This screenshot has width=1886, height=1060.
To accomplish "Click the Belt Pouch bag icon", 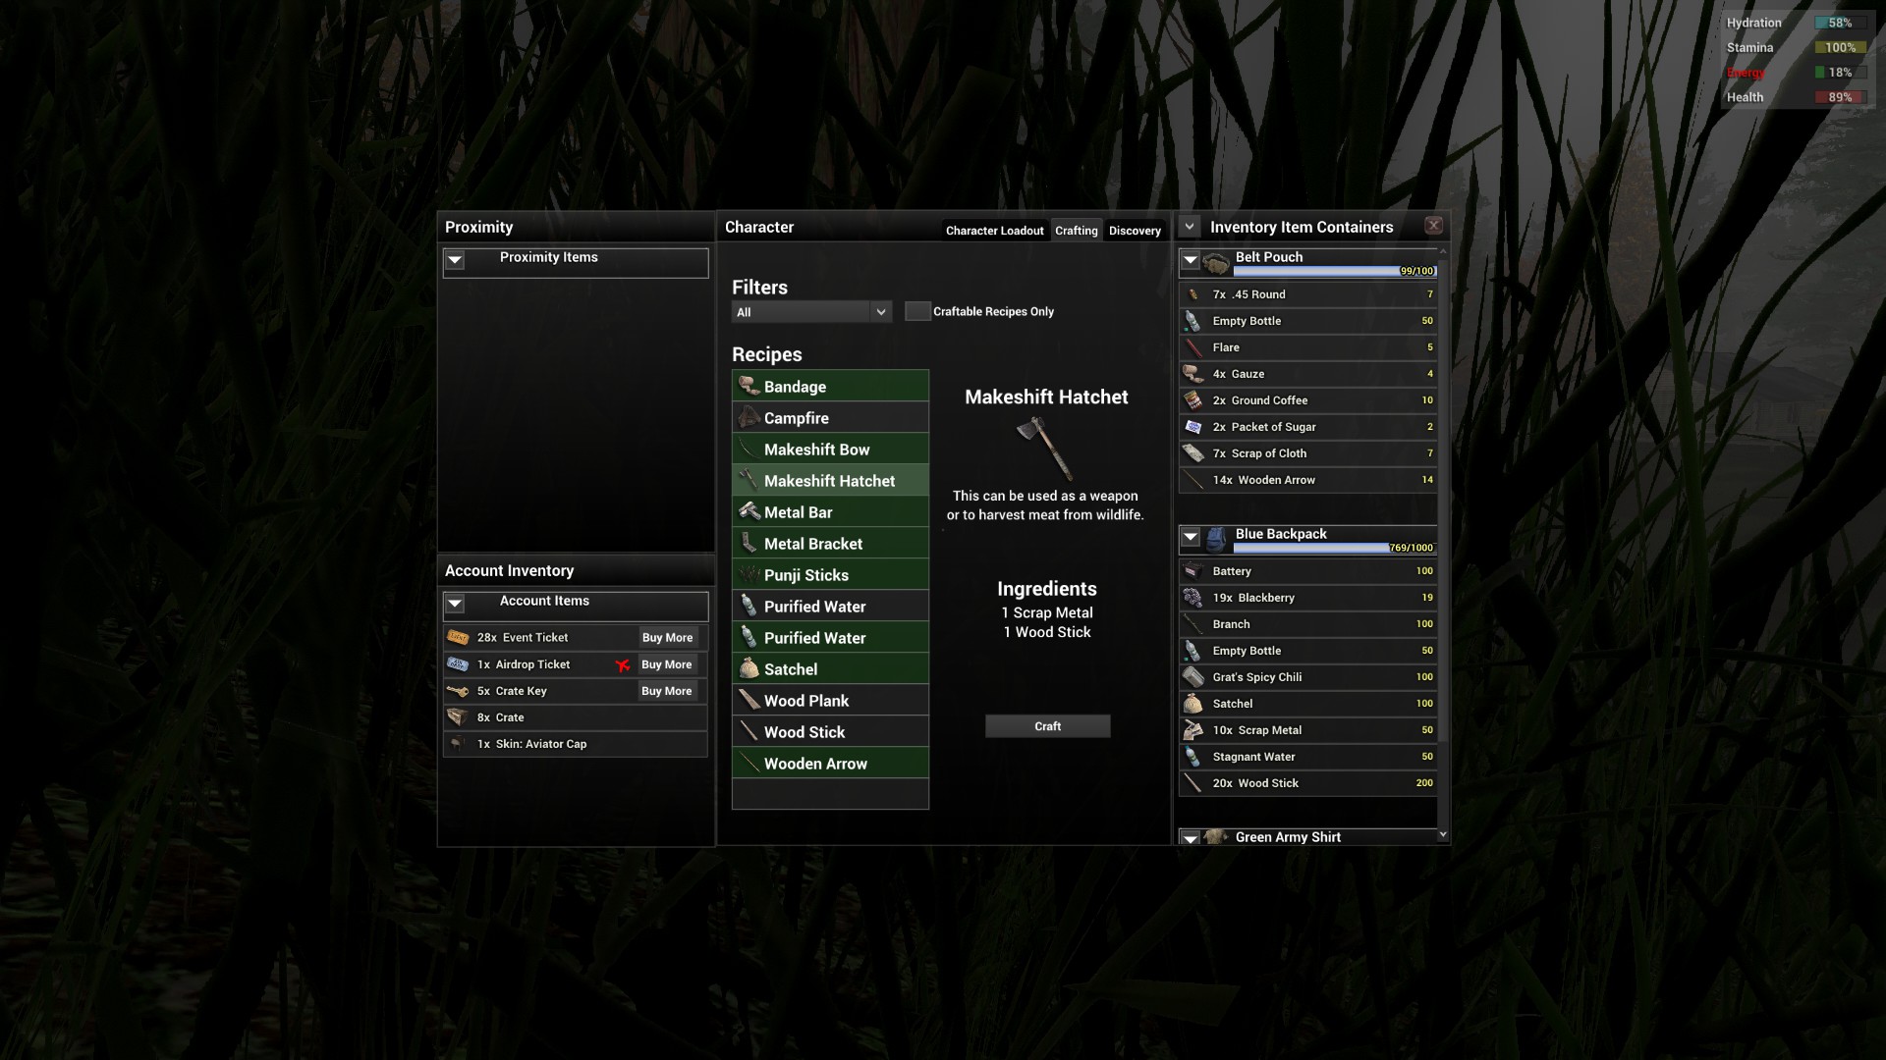I will tap(1217, 261).
